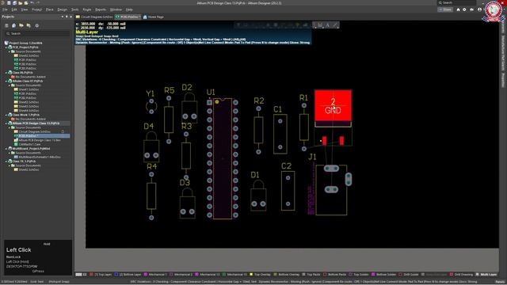Click the Open document folder icon in title bar
The width and height of the screenshot is (507, 285).
pyautogui.click(x=21, y=3)
